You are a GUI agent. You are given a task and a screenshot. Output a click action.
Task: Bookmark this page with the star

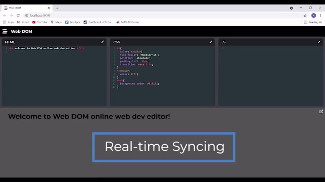pos(305,15)
